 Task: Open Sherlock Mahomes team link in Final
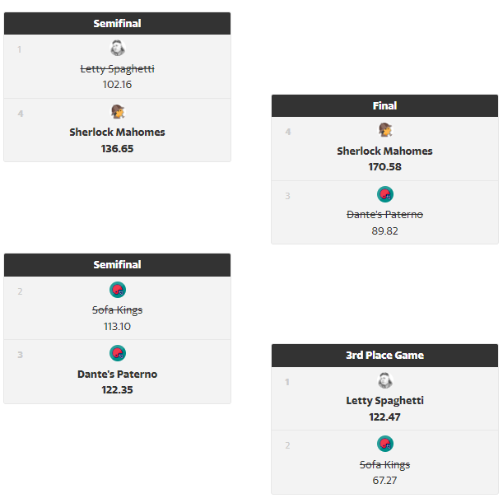click(x=384, y=151)
